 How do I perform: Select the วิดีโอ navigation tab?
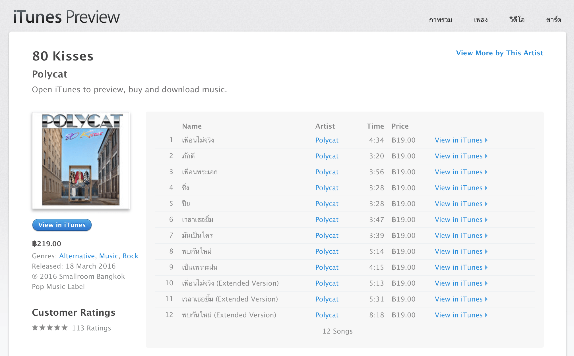tap(517, 20)
